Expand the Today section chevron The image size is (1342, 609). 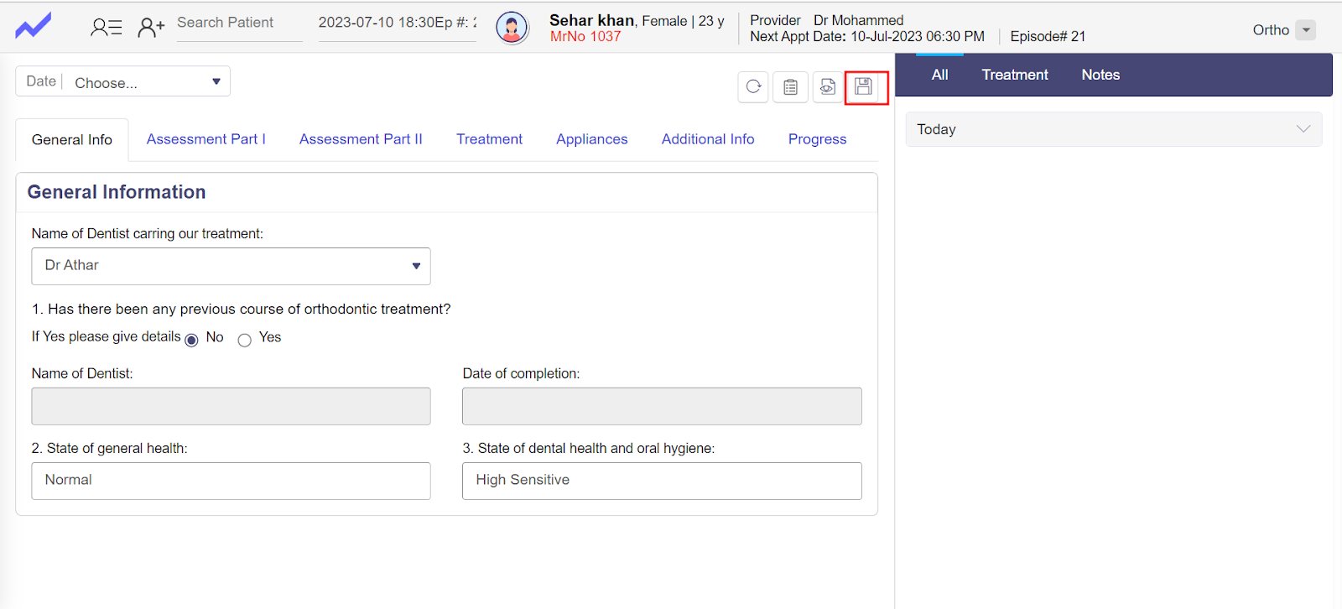pos(1303,129)
